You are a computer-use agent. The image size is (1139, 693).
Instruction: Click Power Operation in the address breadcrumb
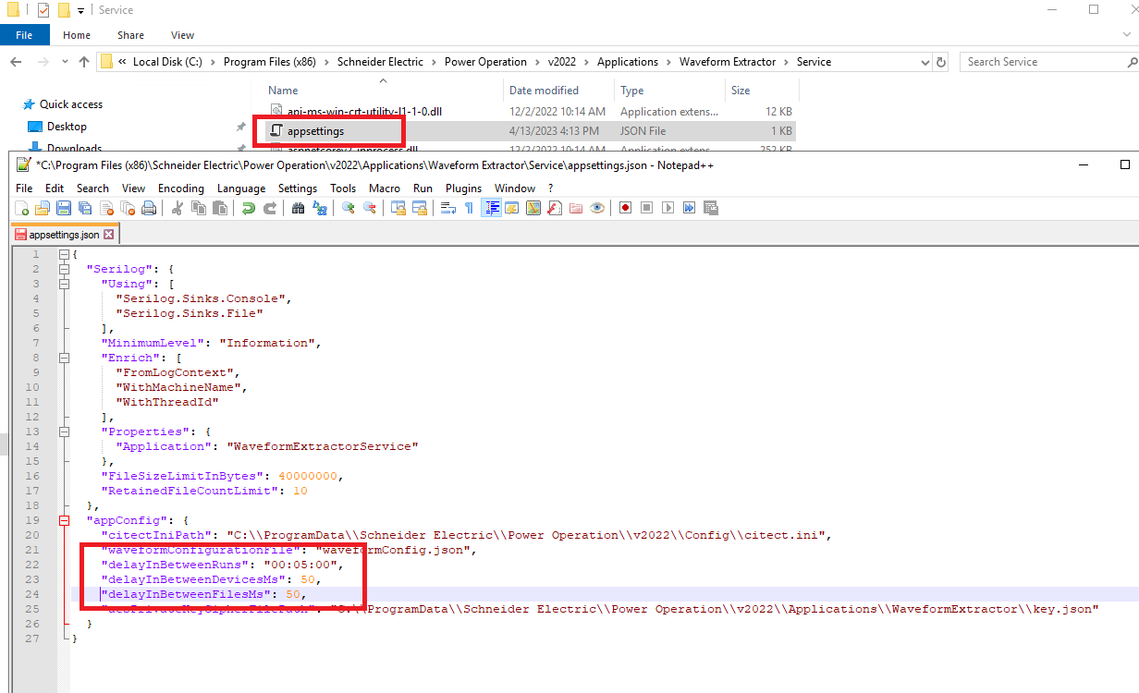[485, 62]
